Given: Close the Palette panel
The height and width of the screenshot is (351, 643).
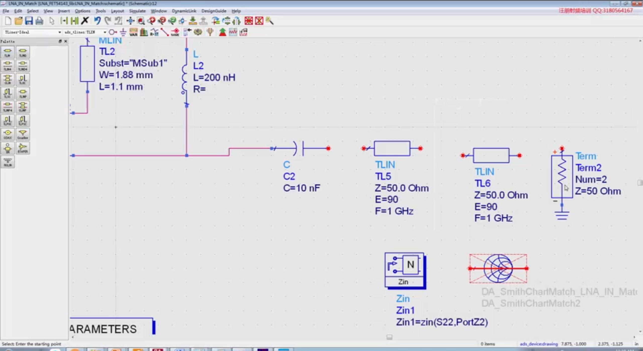Looking at the screenshot, I should [x=66, y=41].
